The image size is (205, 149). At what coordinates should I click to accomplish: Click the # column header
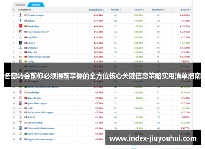point(14,10)
